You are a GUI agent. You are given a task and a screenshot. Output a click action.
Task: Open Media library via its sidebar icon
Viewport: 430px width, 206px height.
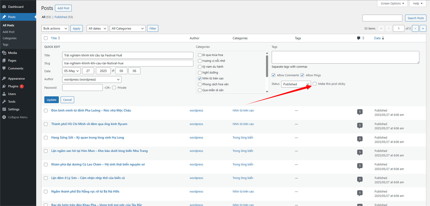4,53
